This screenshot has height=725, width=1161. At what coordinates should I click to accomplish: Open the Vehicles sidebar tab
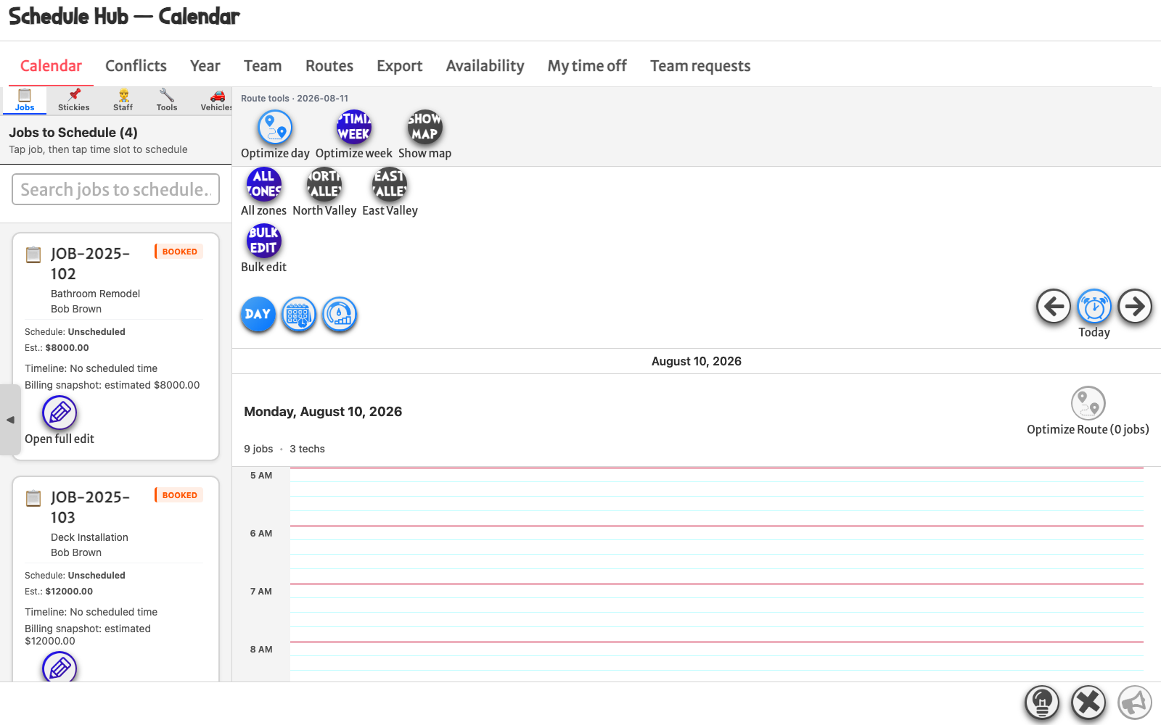(x=216, y=100)
